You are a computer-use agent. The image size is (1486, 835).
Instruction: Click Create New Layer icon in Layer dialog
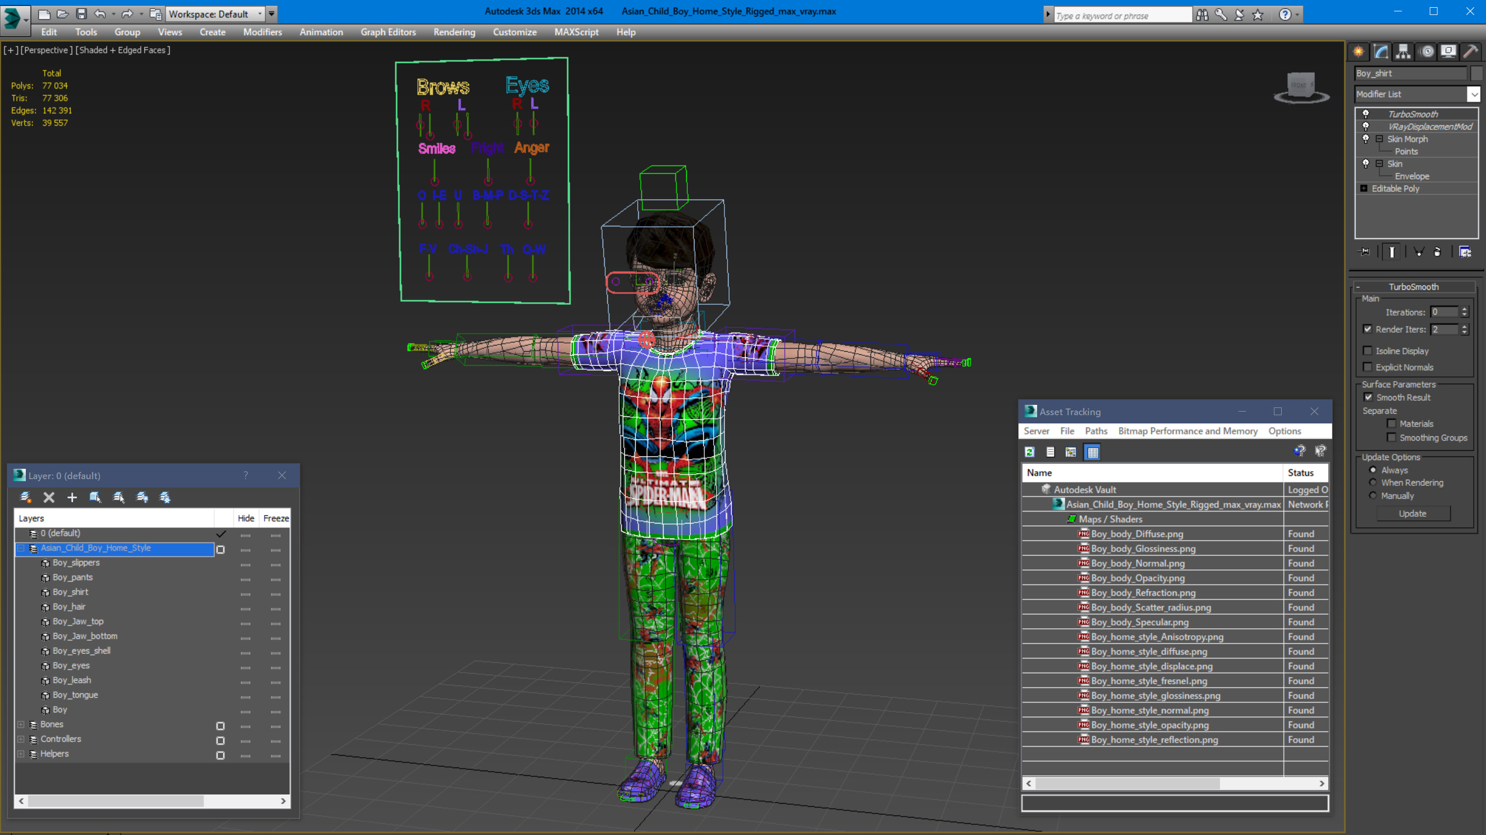pos(25,497)
